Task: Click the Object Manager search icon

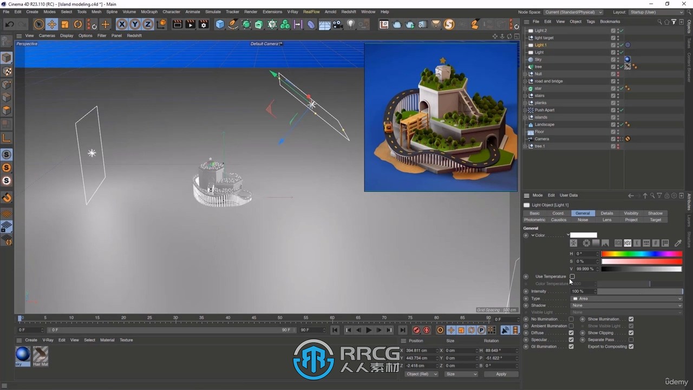Action: (659, 22)
